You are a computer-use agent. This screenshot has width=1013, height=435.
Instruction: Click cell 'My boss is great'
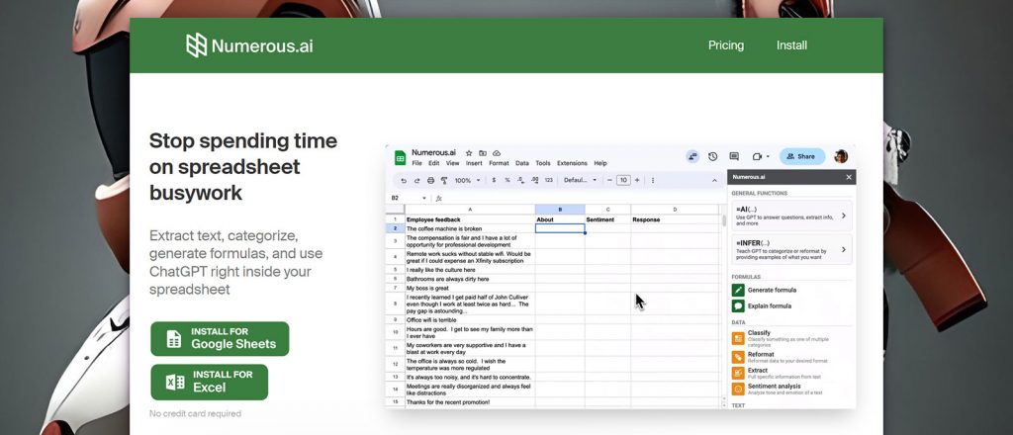[470, 288]
